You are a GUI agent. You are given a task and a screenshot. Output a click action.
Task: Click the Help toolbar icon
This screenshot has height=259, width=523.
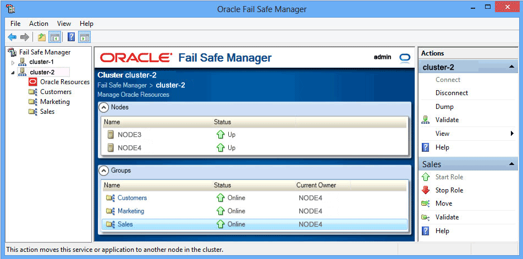click(71, 37)
